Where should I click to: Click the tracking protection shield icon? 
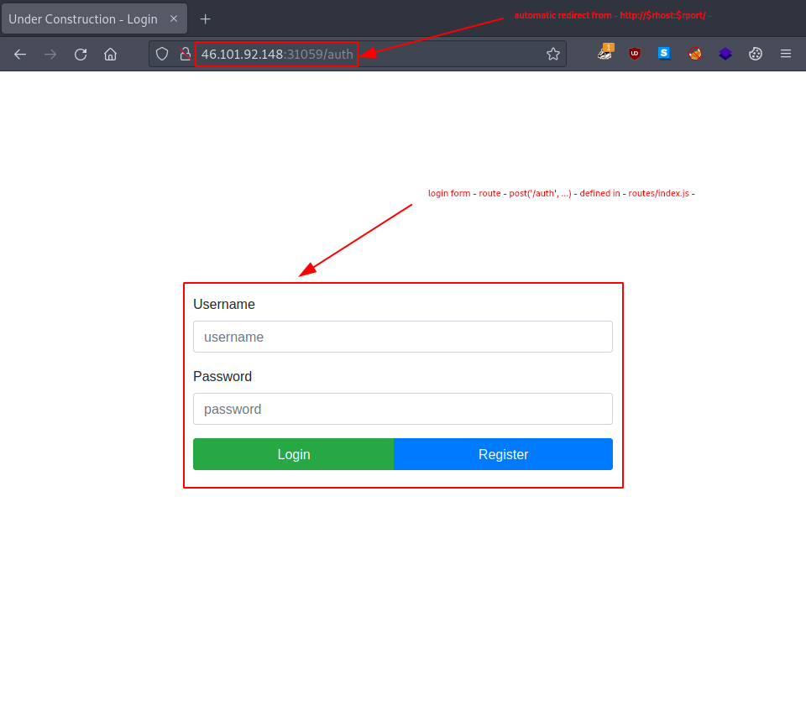pyautogui.click(x=162, y=54)
